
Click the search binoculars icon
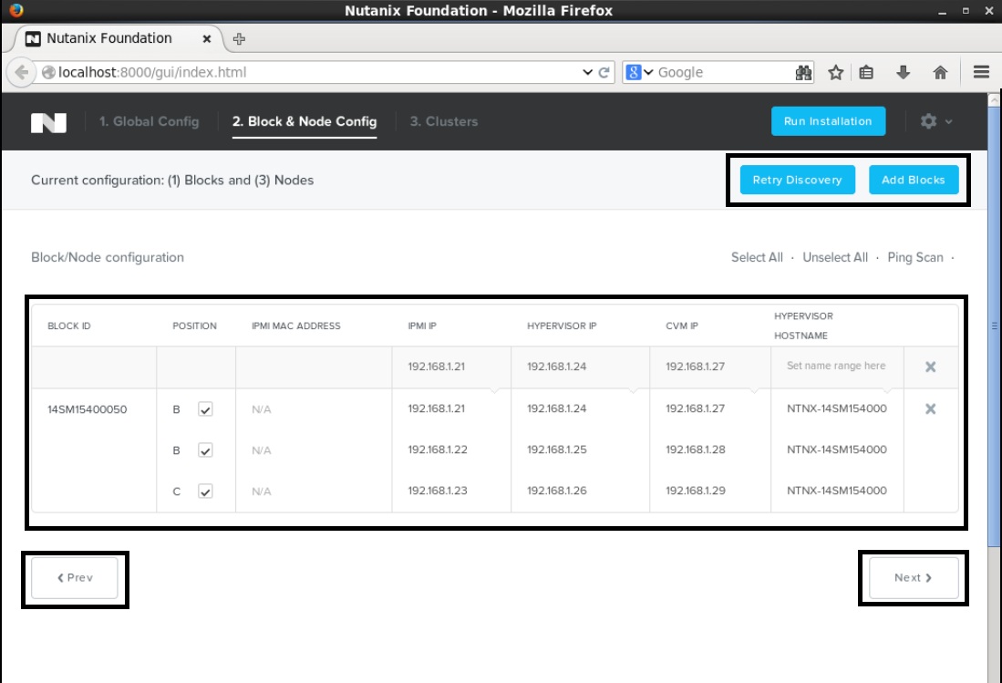pos(803,73)
